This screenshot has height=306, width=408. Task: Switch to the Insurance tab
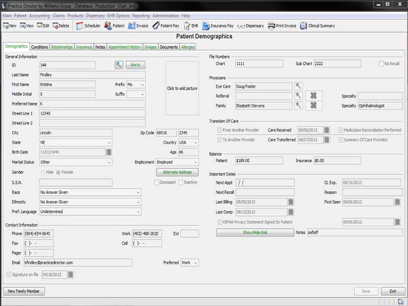coord(84,47)
